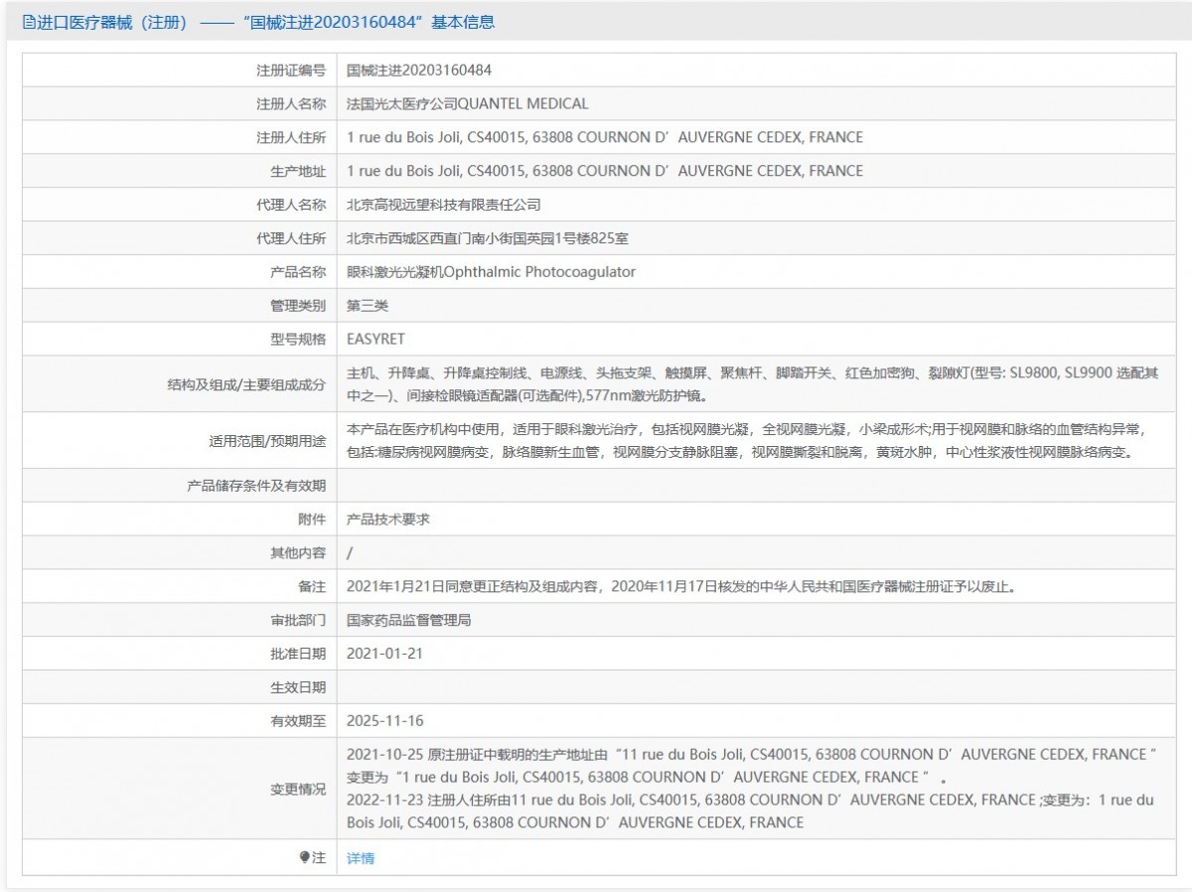
Task: Select the page title 进口医疗器械（注册）基本信息
Action: tap(258, 22)
